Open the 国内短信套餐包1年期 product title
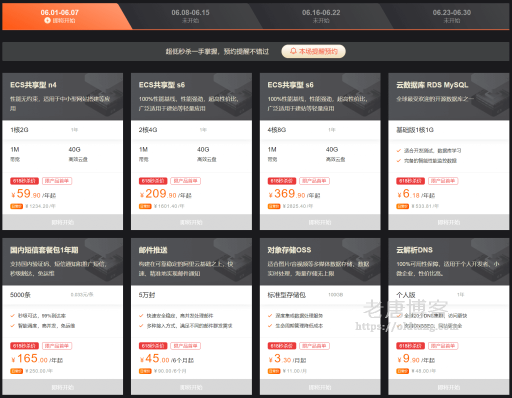 click(x=44, y=250)
